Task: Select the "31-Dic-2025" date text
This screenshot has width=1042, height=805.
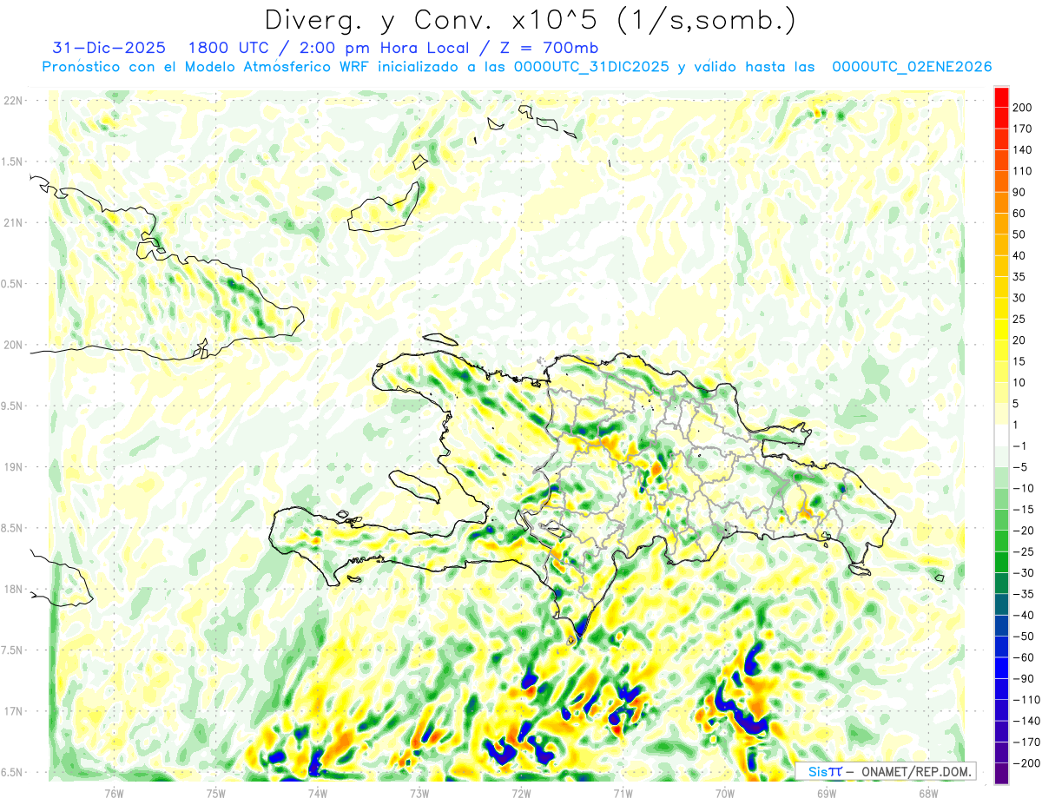Action: click(109, 48)
